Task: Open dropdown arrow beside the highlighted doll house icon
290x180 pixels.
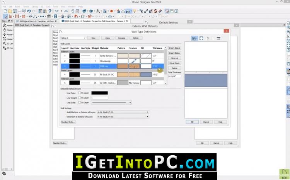Action: [x=131, y=11]
